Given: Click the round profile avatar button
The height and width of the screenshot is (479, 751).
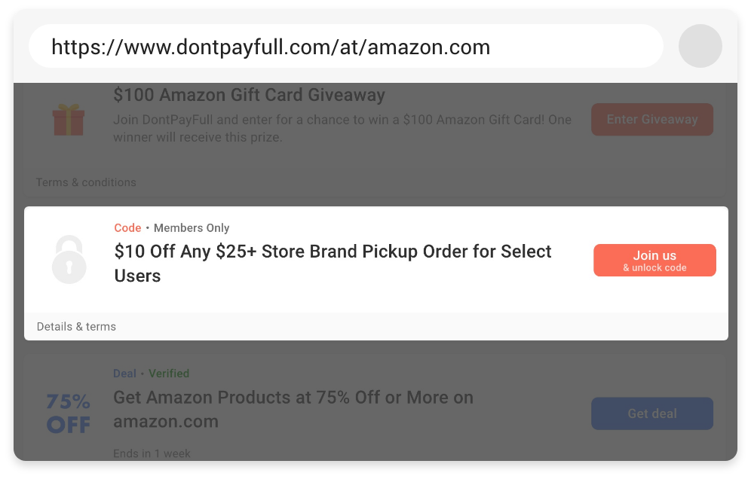Looking at the screenshot, I should click(700, 46).
